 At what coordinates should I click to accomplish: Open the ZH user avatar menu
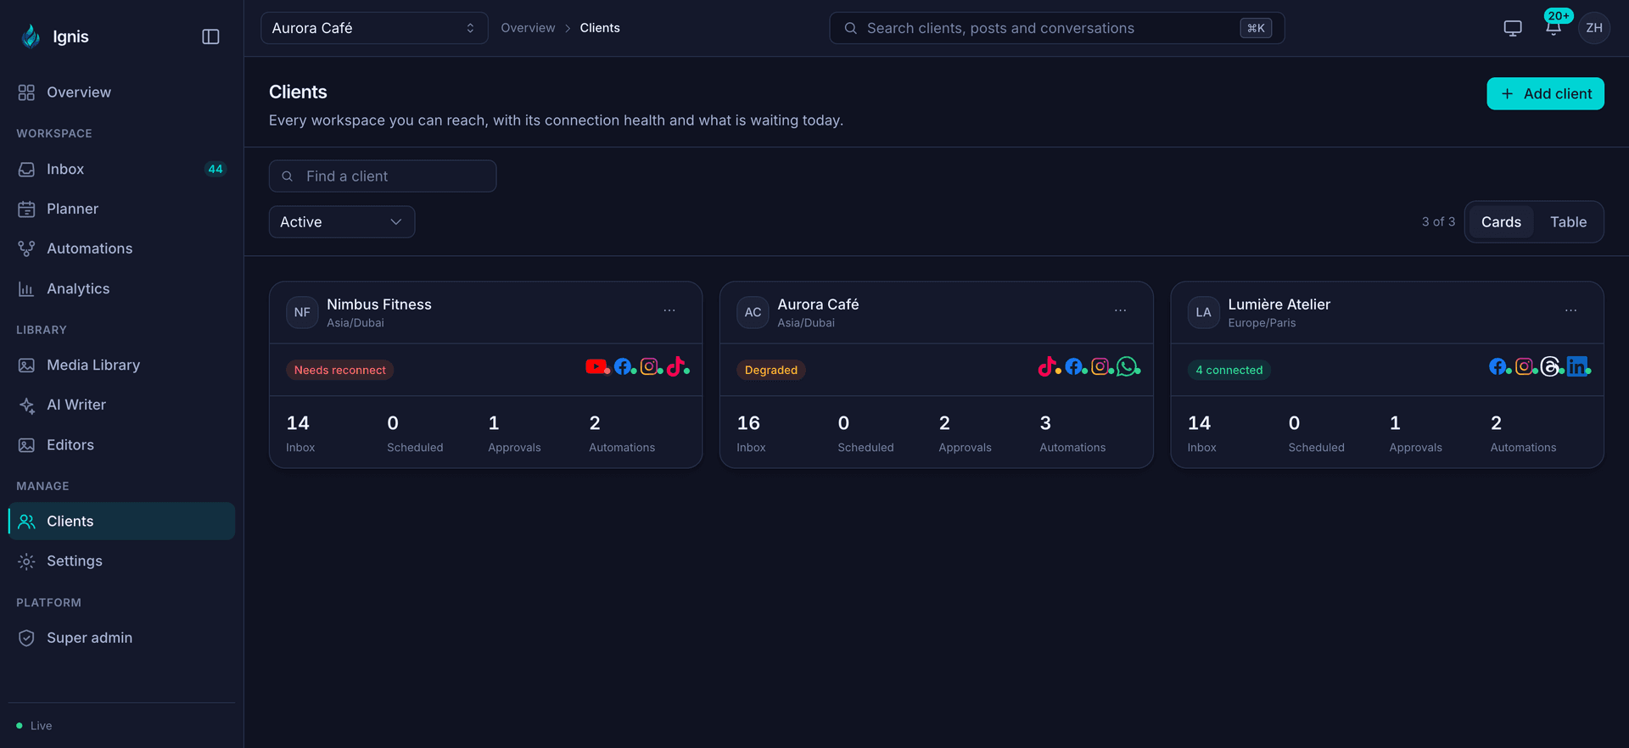(x=1594, y=28)
